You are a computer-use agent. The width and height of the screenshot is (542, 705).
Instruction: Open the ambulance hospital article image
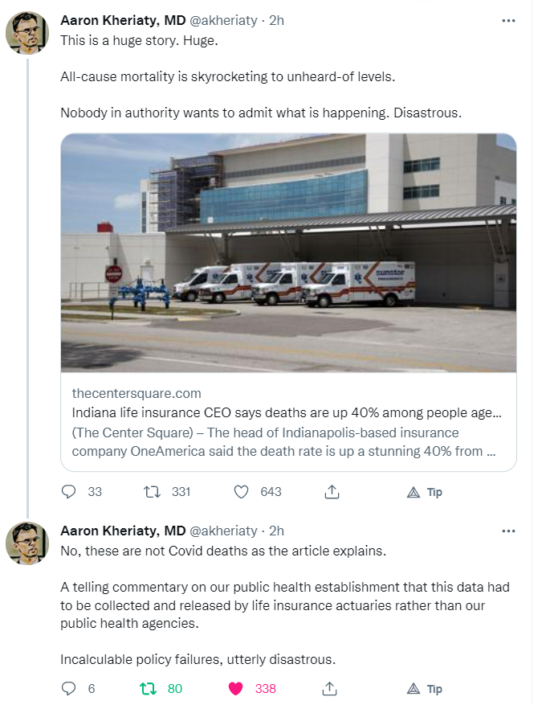[x=288, y=252]
